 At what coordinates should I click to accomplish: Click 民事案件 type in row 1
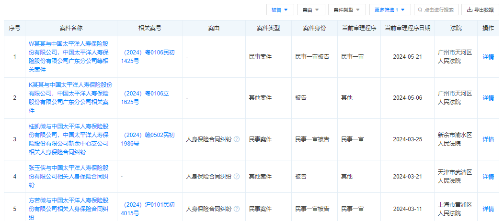point(260,57)
